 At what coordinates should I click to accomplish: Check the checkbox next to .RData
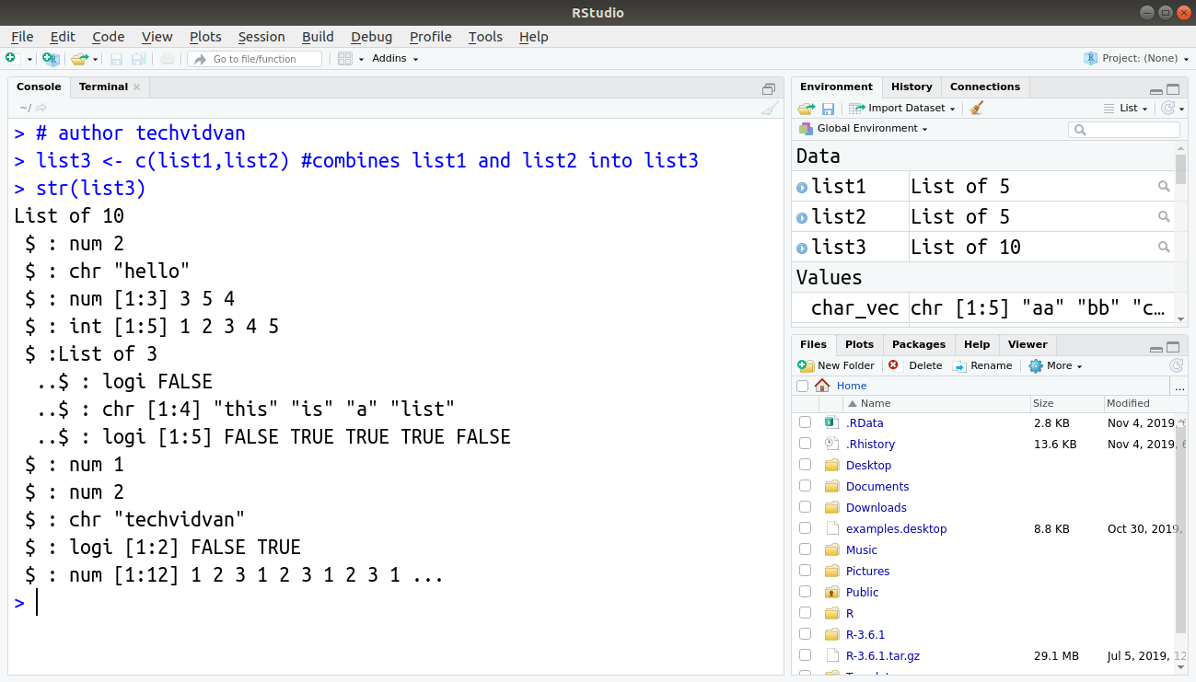point(805,422)
